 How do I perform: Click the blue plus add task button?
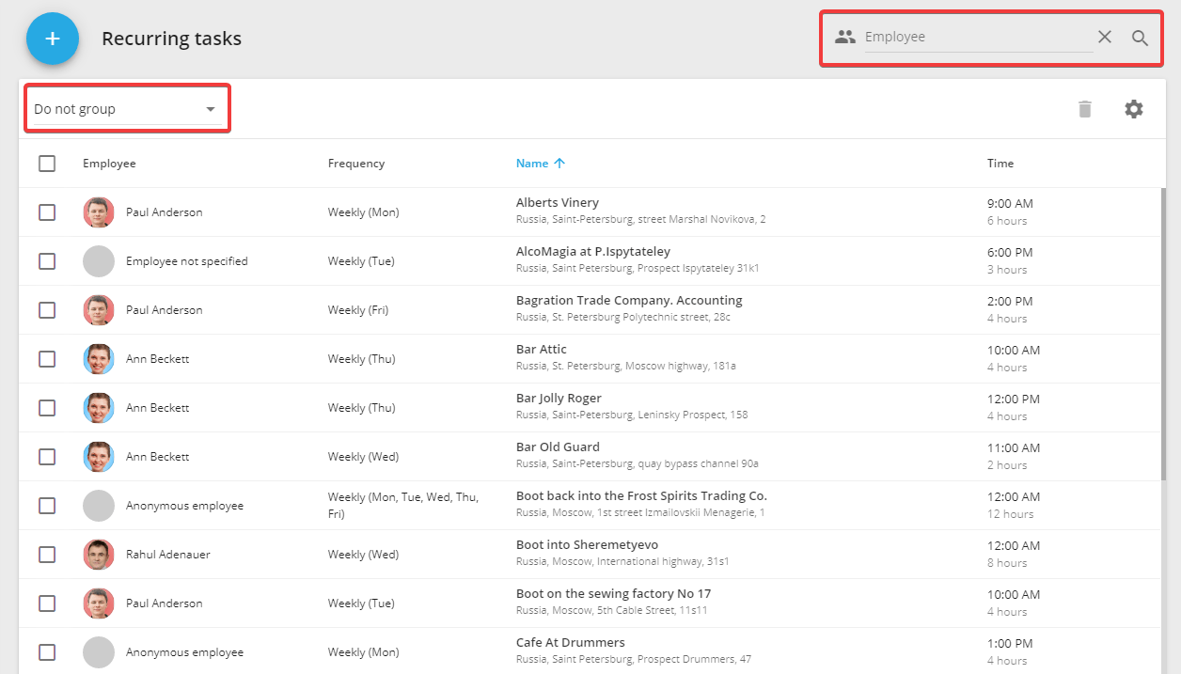[x=53, y=39]
